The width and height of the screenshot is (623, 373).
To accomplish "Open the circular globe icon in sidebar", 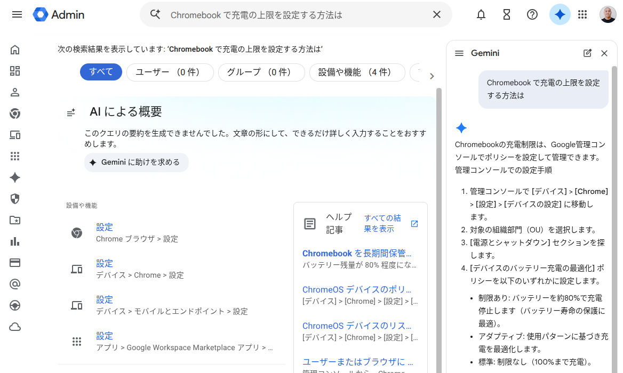I will (15, 305).
